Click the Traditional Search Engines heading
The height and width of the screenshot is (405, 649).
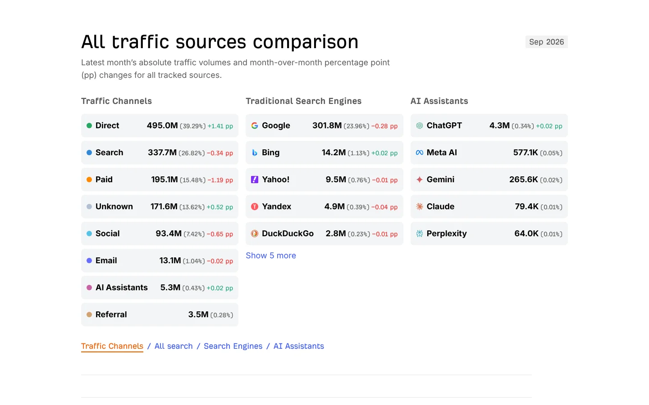[304, 101]
